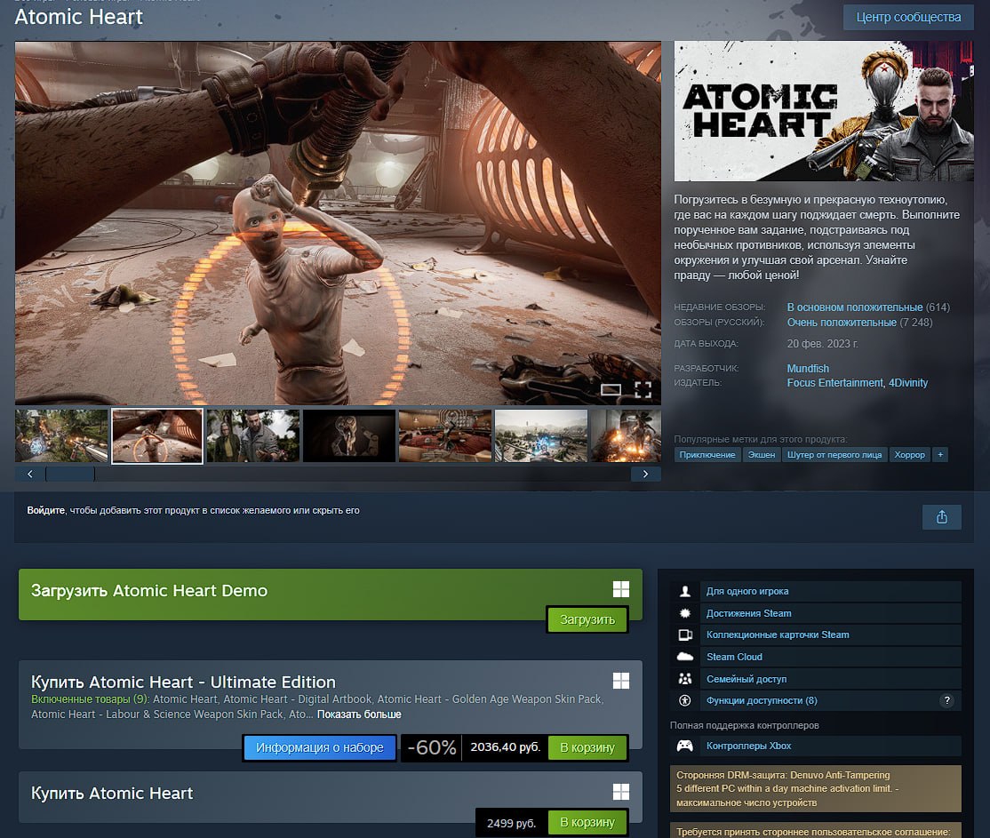View recent reviews В основном положительные
The image size is (990, 838).
pos(854,307)
